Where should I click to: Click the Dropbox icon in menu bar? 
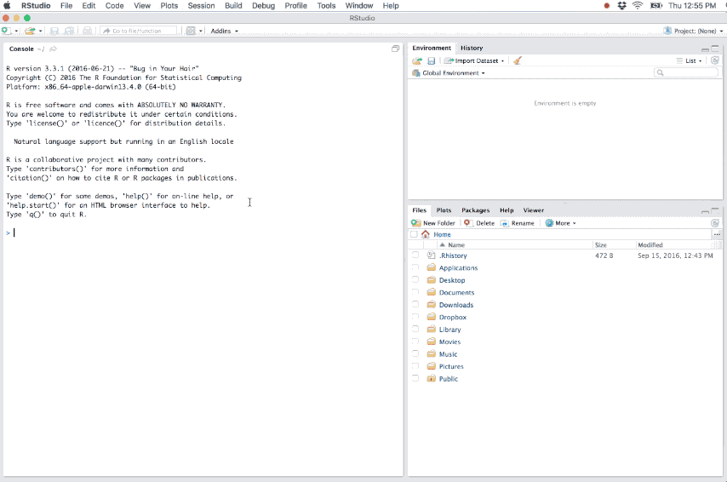click(x=621, y=6)
